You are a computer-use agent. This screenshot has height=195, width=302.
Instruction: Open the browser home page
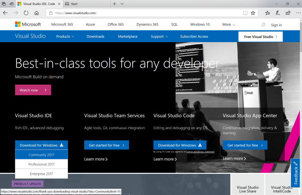[x=36, y=13]
